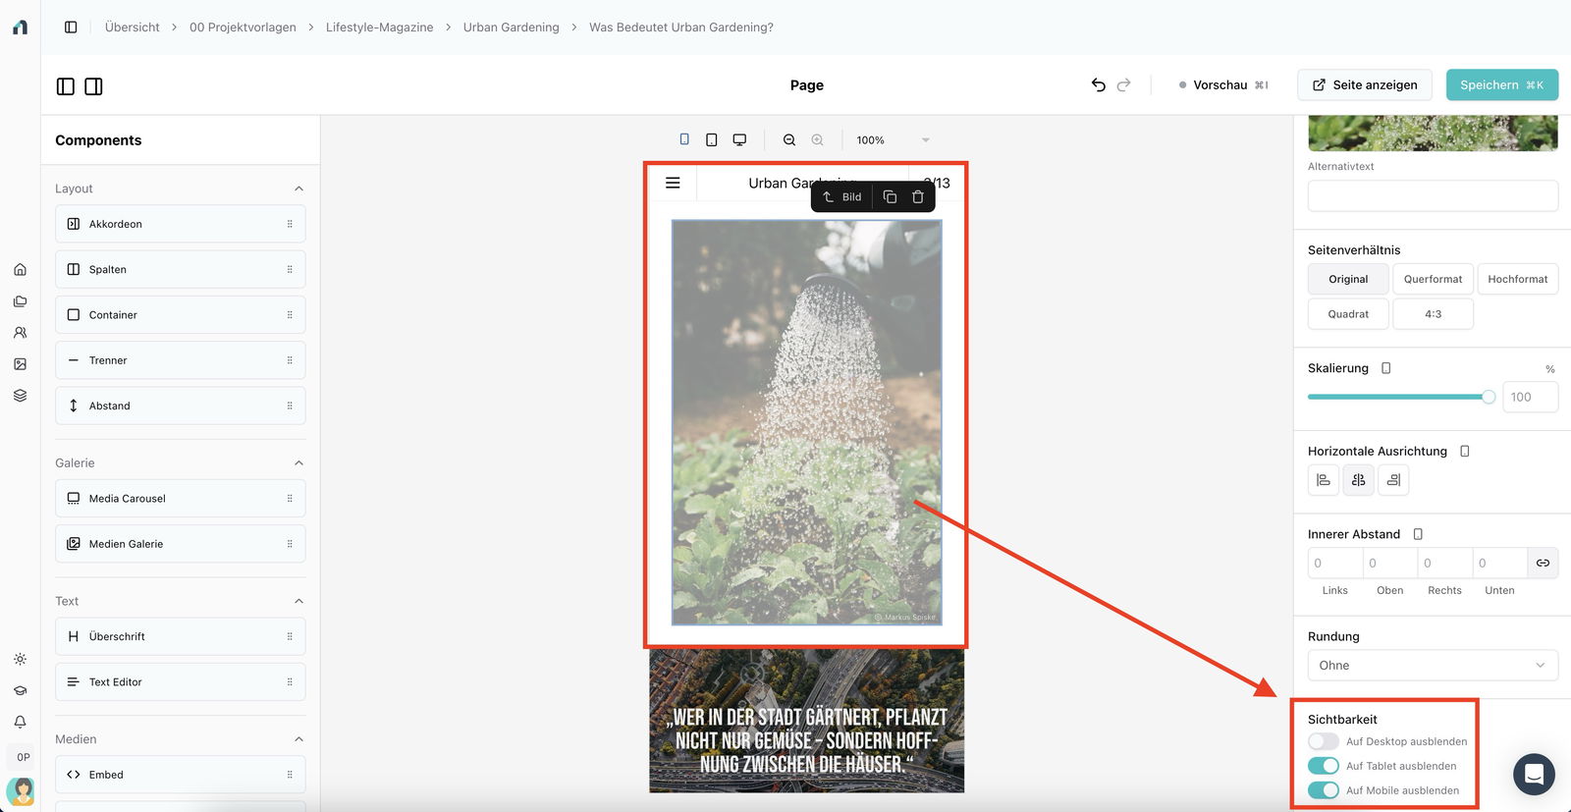Click the undo arrow icon
This screenshot has height=812, width=1571.
[1098, 85]
